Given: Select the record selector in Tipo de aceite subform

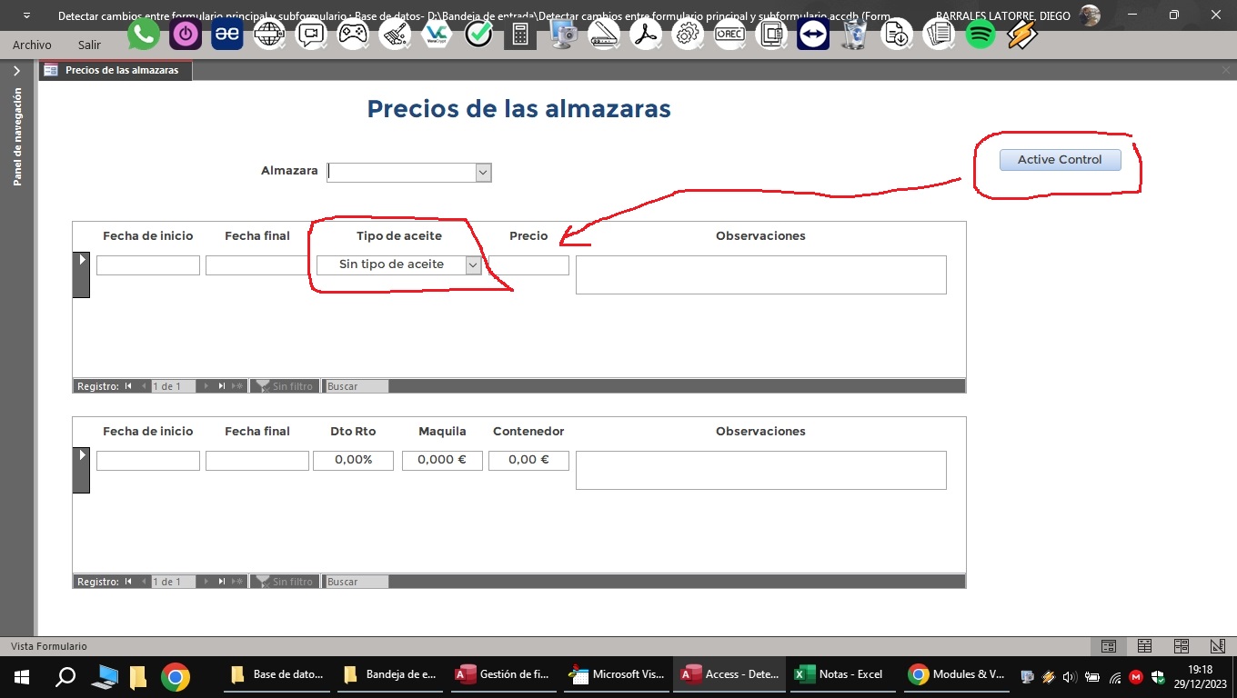Looking at the screenshot, I should (x=81, y=274).
